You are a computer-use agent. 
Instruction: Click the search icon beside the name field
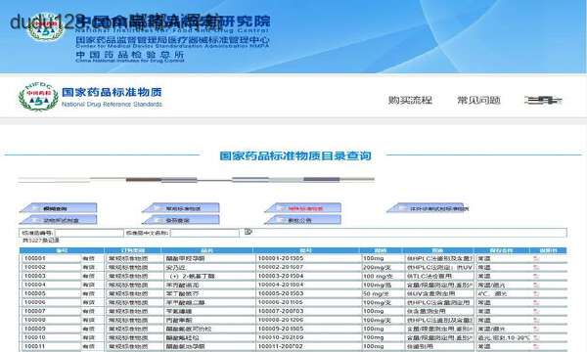(248, 232)
